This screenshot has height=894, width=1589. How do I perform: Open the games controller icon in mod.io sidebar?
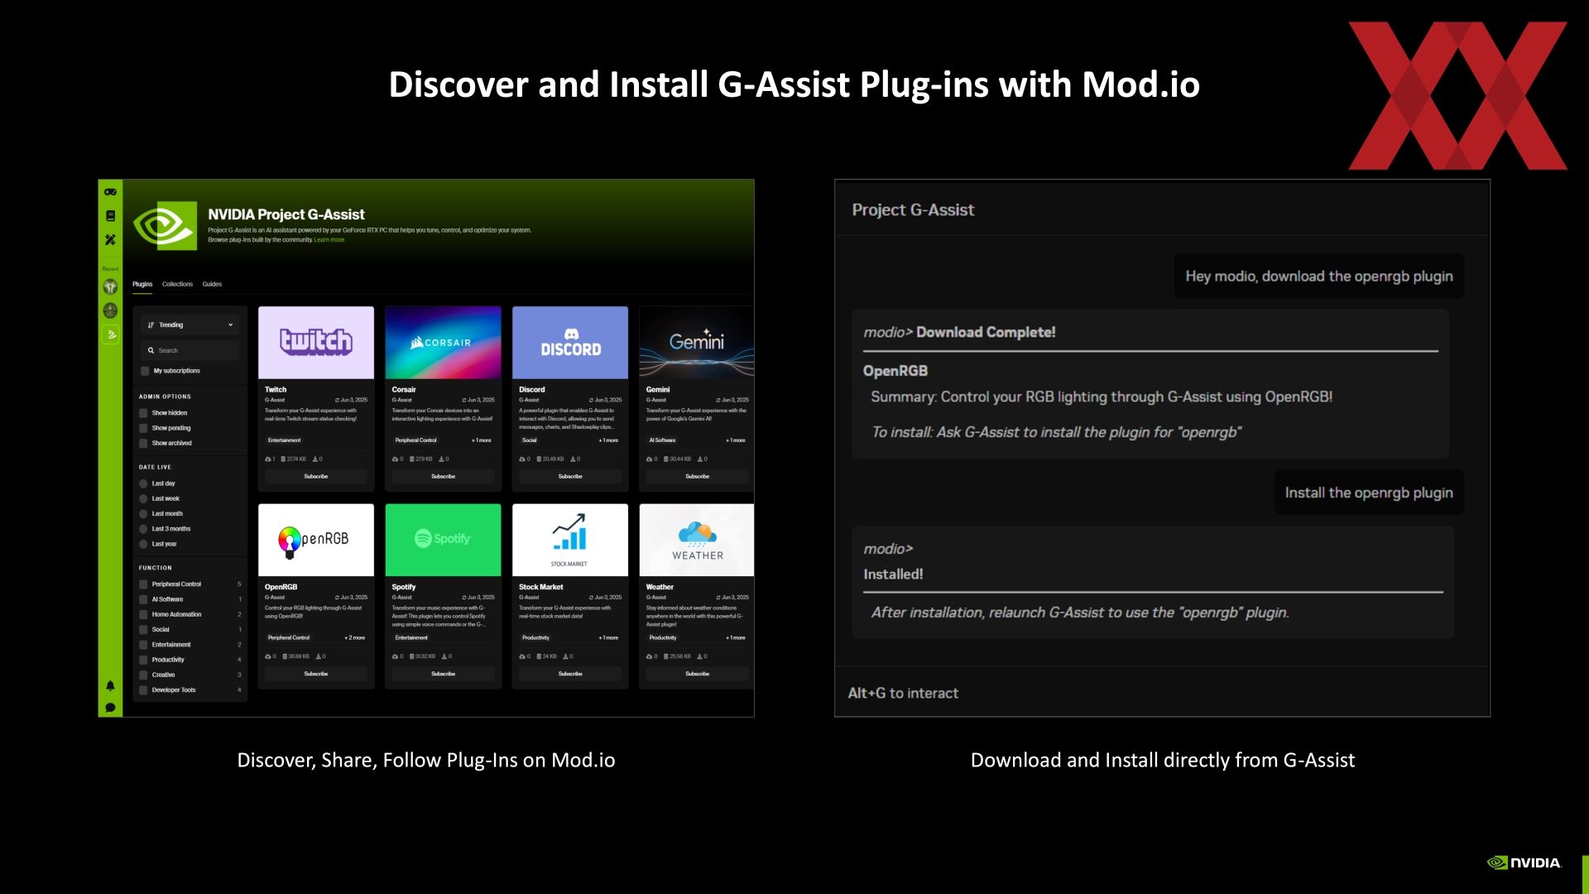(110, 192)
